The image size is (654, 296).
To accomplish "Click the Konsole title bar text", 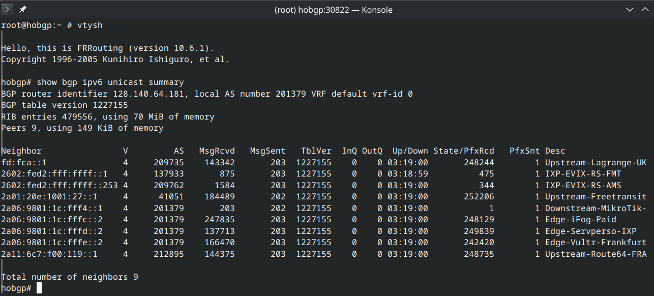I will pyautogui.click(x=334, y=10).
